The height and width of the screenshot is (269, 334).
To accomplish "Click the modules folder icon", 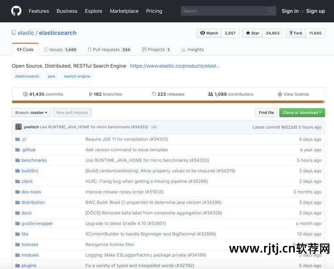I will pyautogui.click(x=17, y=255).
